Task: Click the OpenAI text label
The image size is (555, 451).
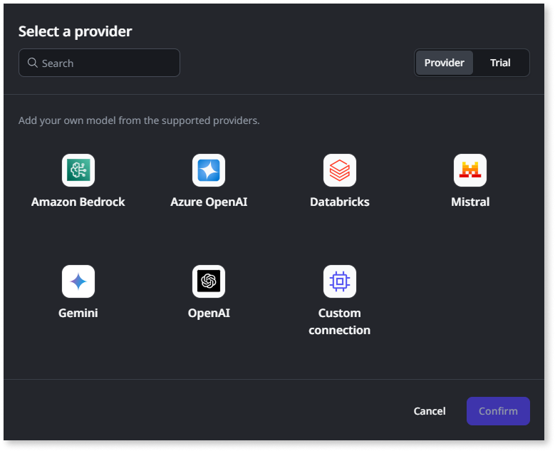Action: click(209, 313)
